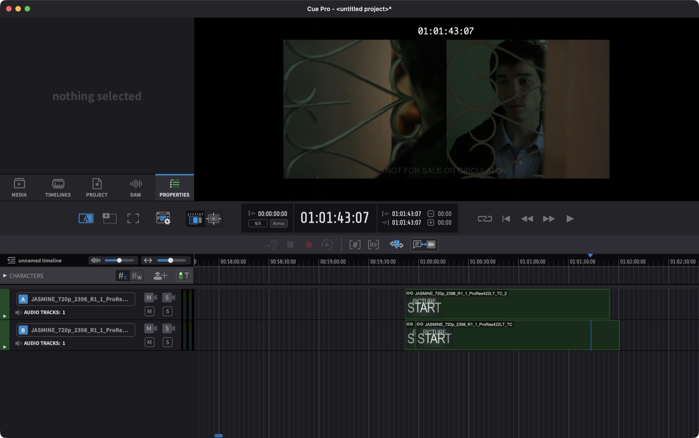
Task: Open the unnamed timeline menu icon
Action: pyautogui.click(x=11, y=260)
